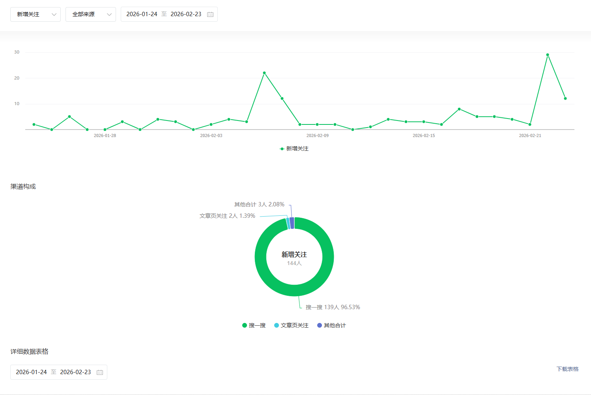Click the calendar icon in top date range
This screenshot has width=591, height=395.
(210, 15)
